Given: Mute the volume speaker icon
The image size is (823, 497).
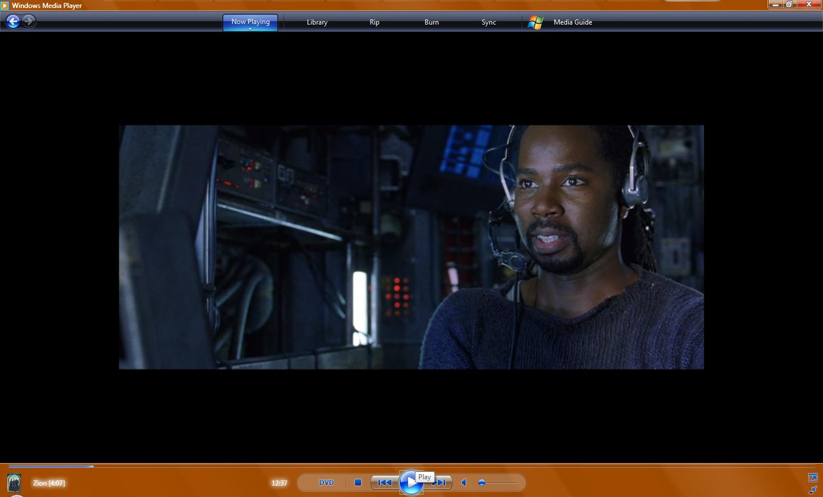Looking at the screenshot, I should pyautogui.click(x=464, y=483).
